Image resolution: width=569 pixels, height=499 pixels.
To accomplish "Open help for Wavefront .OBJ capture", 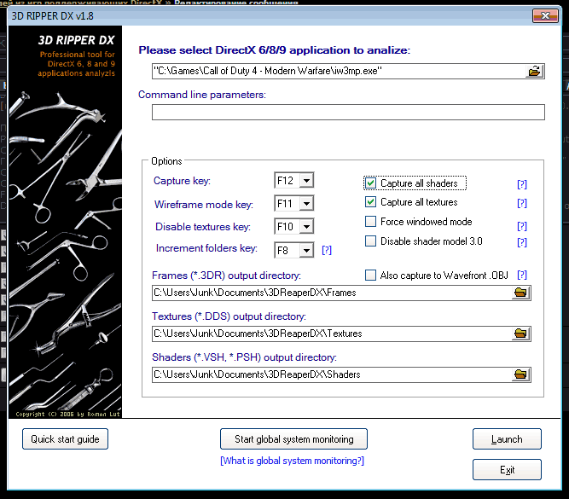I will [x=522, y=275].
